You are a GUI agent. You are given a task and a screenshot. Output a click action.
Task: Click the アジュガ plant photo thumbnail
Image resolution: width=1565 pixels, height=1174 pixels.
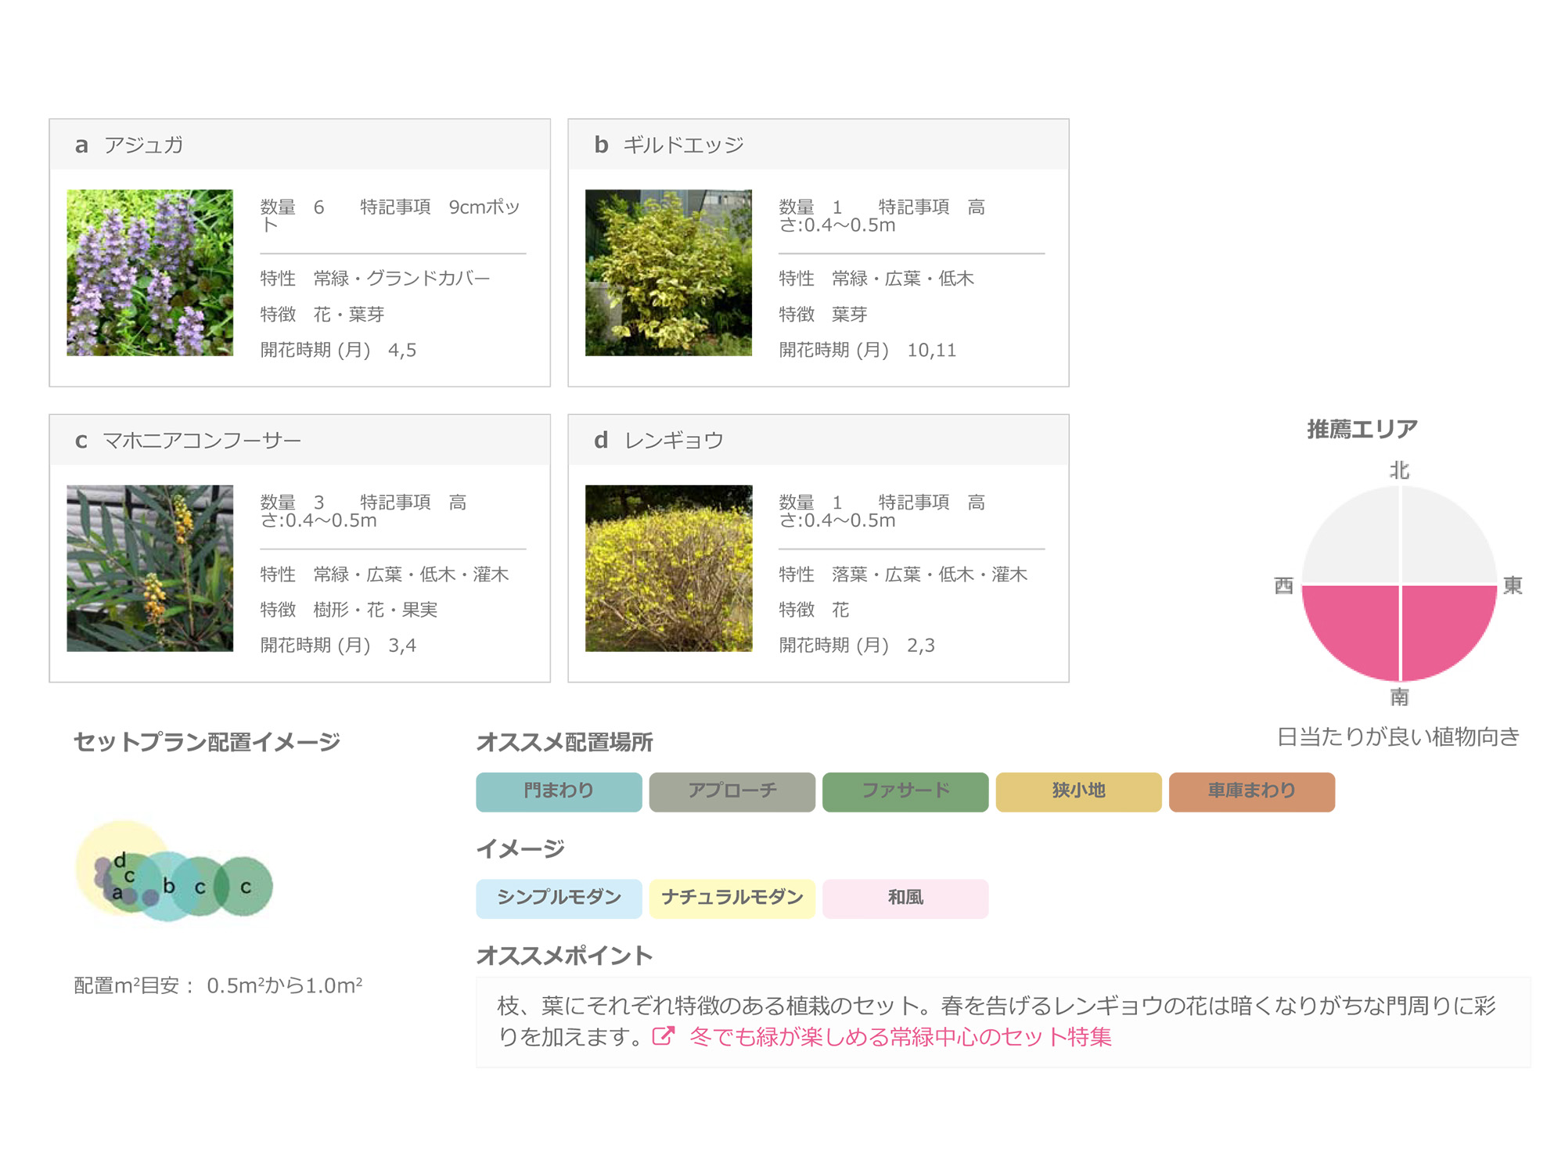tap(149, 272)
